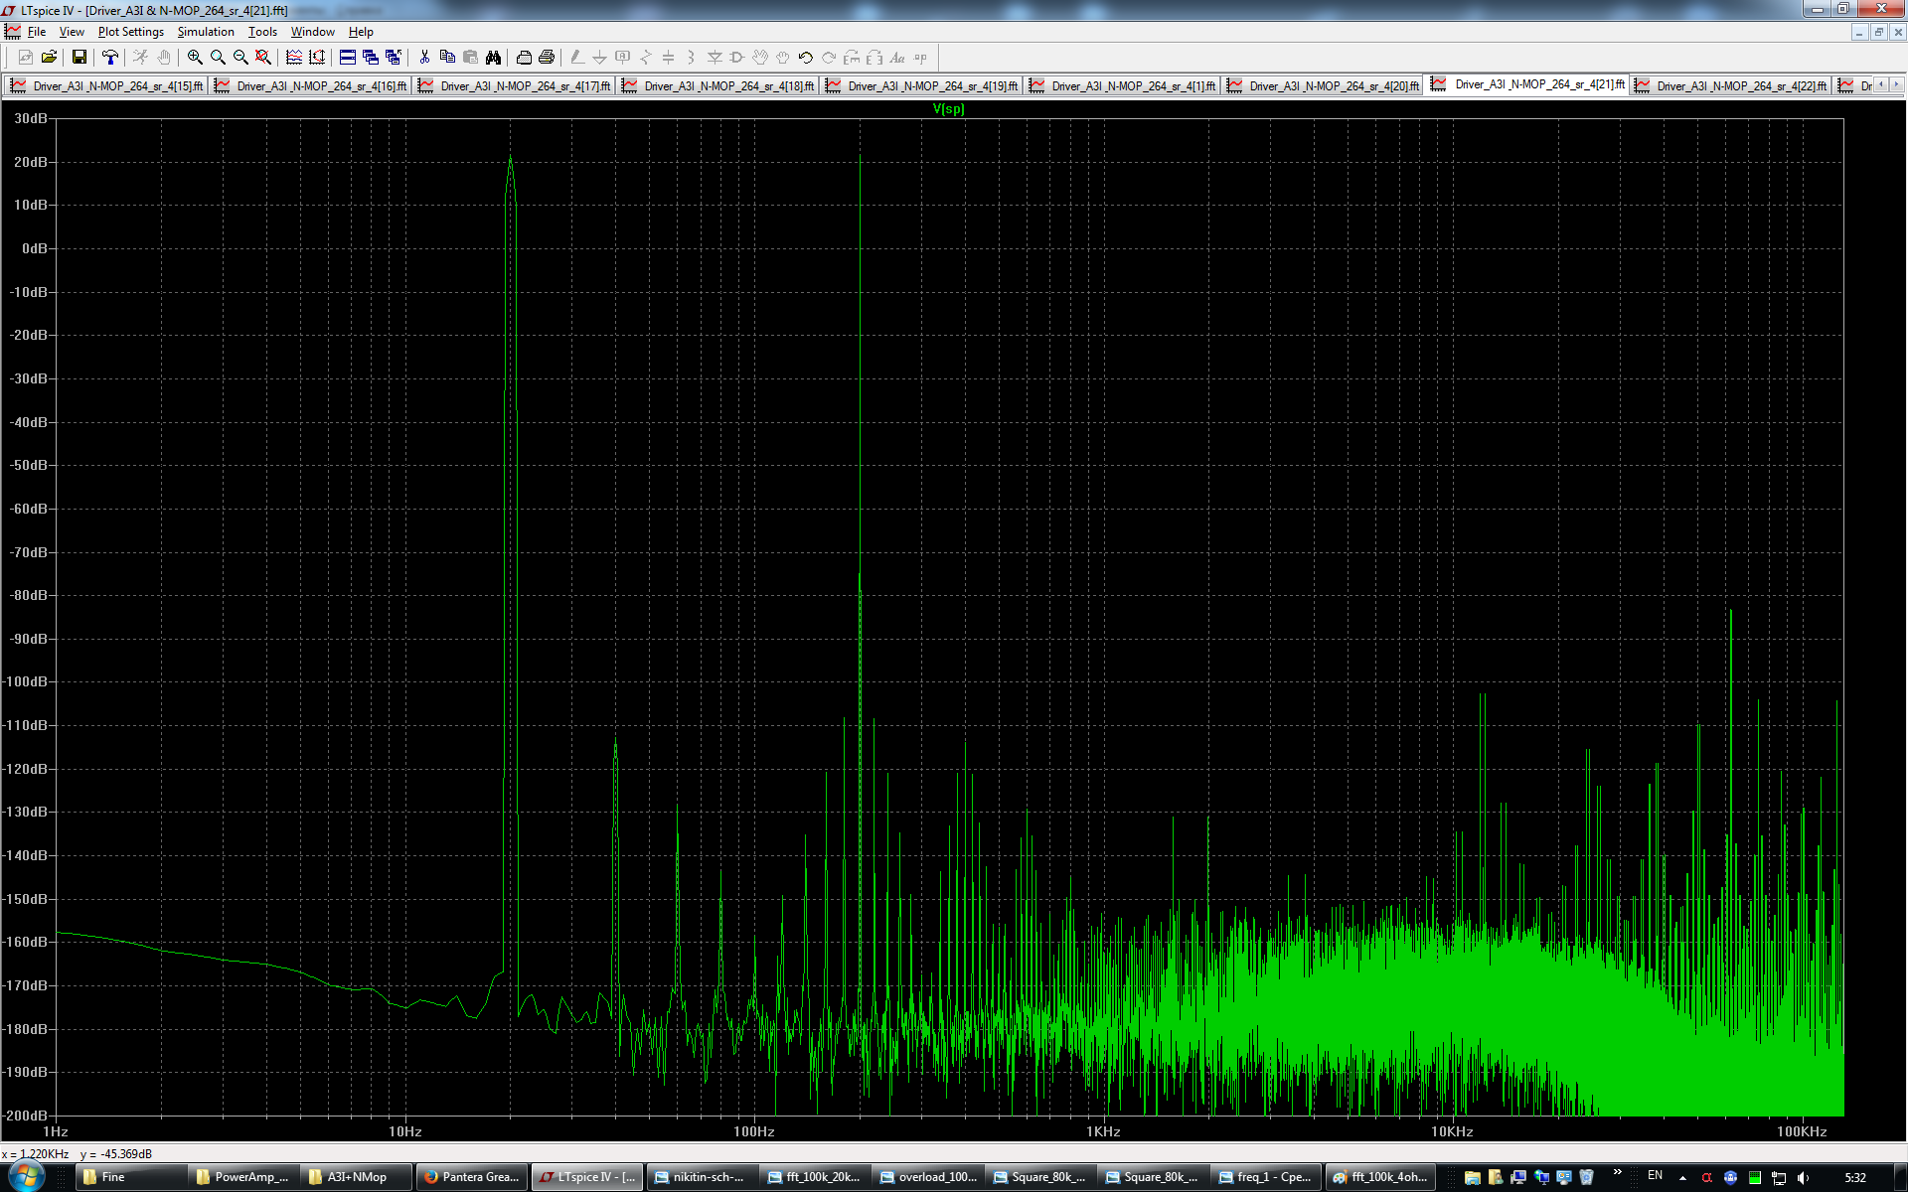The width and height of the screenshot is (1908, 1192).
Task: Open the overload_100 taskbar window
Action: (x=928, y=1177)
